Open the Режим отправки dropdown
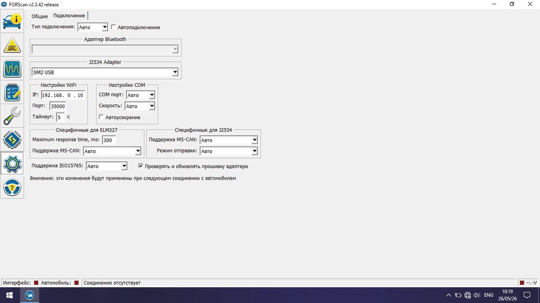The width and height of the screenshot is (540, 303). click(x=228, y=151)
